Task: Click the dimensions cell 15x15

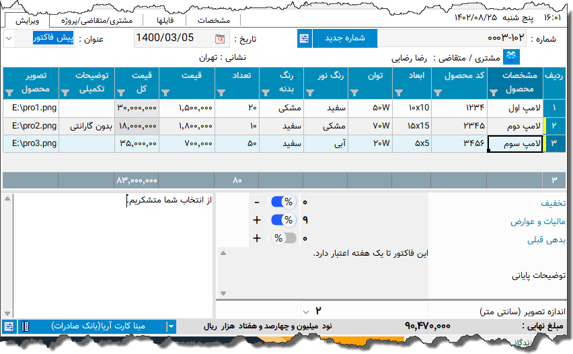Action: coord(412,126)
